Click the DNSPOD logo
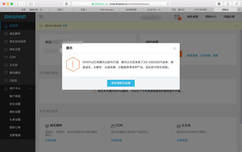Screen dimensions: 242x152 click(15, 17)
